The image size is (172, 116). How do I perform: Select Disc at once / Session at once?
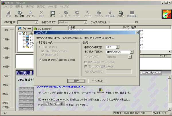click(x=40, y=60)
